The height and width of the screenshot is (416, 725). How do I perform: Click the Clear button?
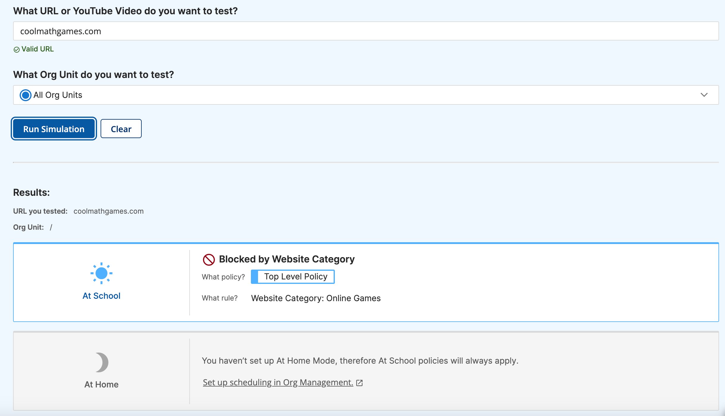[121, 129]
